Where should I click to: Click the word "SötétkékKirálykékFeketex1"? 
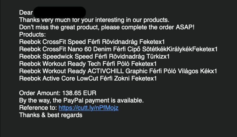point(180,49)
